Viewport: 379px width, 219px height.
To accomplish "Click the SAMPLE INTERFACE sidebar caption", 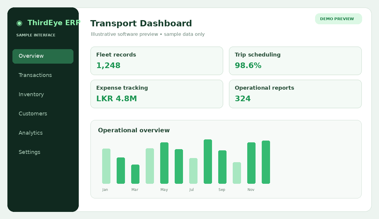I will point(36,35).
